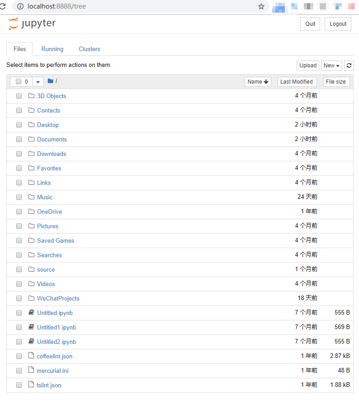The width and height of the screenshot is (359, 409).
Task: Switch to the Running tab
Action: [52, 49]
